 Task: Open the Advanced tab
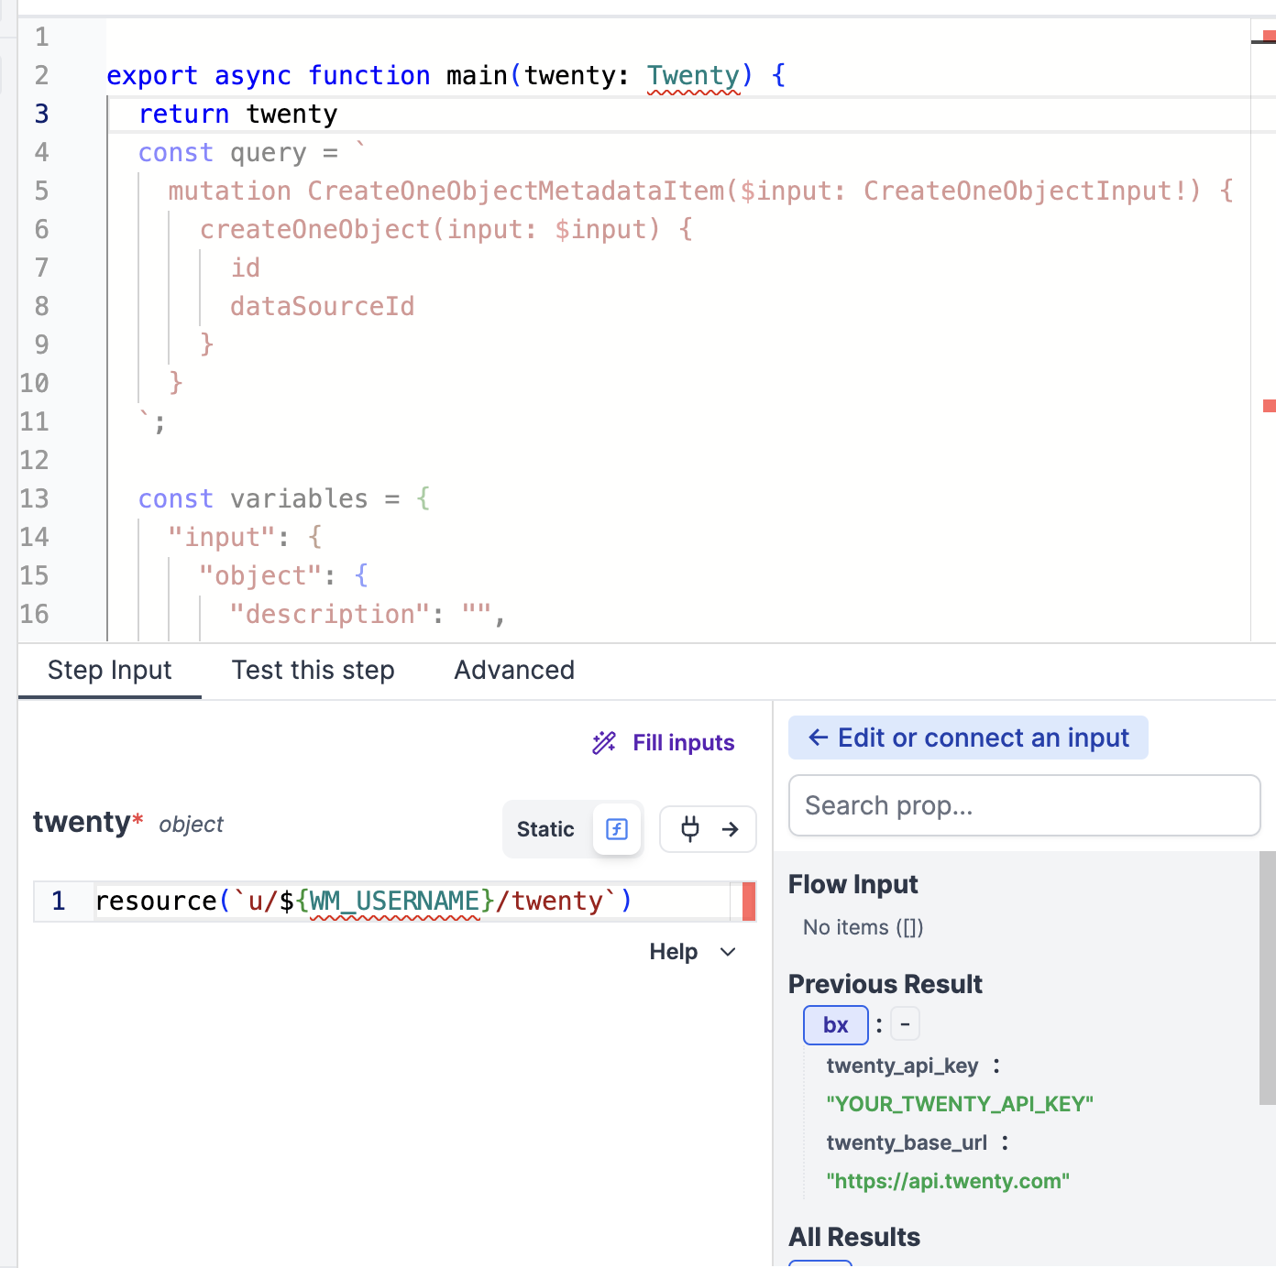pyautogui.click(x=514, y=671)
